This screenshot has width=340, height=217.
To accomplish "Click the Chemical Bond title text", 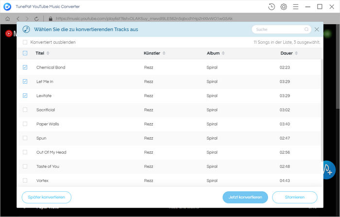I will click(51, 67).
